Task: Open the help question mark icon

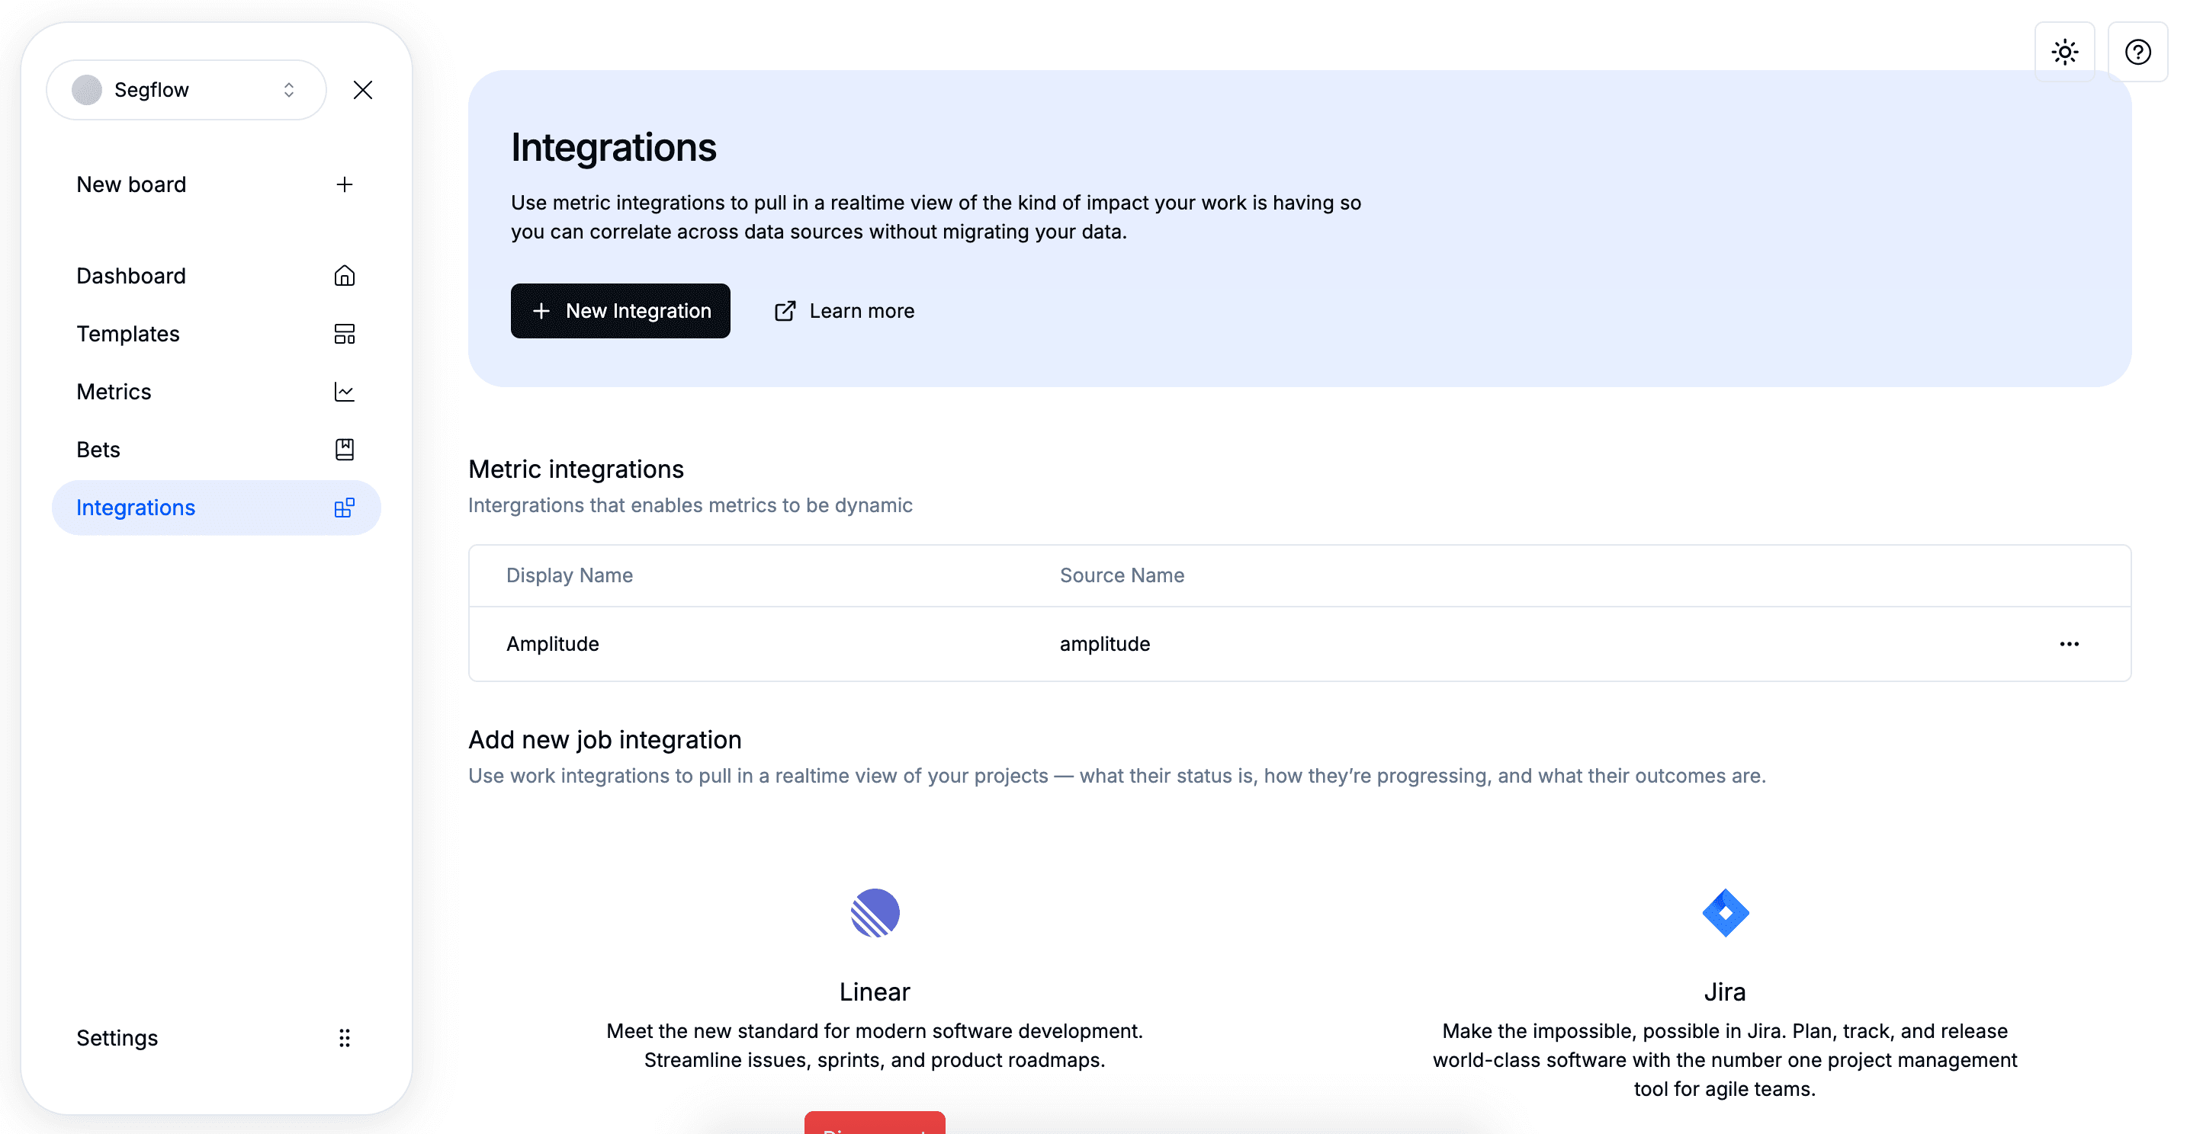Action: [2137, 52]
